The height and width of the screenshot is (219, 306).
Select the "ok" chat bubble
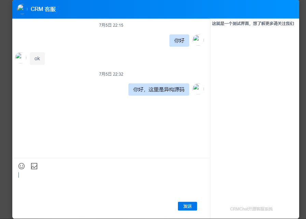pyautogui.click(x=37, y=58)
